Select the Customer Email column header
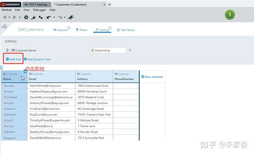The image size is (254, 155). click(x=52, y=76)
